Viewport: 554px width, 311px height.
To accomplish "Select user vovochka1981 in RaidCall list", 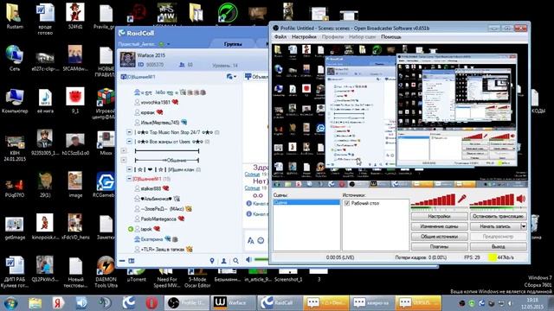I will [x=156, y=102].
